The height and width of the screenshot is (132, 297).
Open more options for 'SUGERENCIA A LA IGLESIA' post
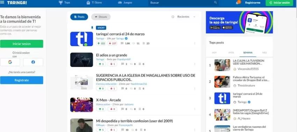pos(195,88)
